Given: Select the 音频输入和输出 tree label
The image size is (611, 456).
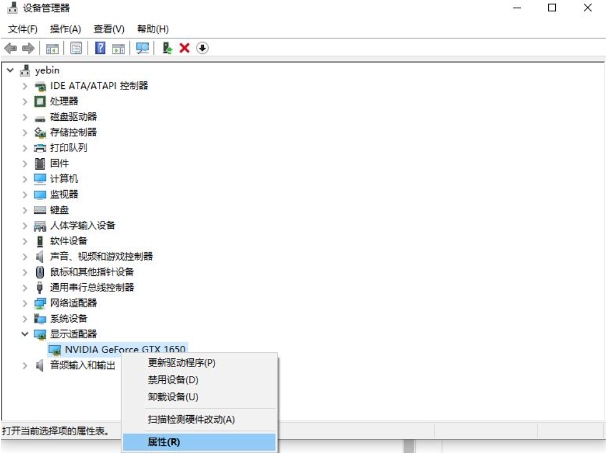Looking at the screenshot, I should [x=82, y=365].
